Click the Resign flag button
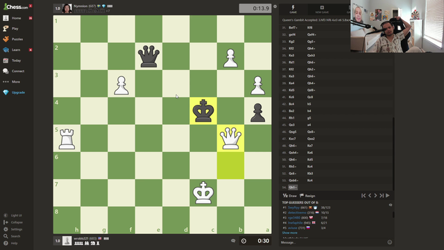The width and height of the screenshot is (444, 250). tap(307, 196)
